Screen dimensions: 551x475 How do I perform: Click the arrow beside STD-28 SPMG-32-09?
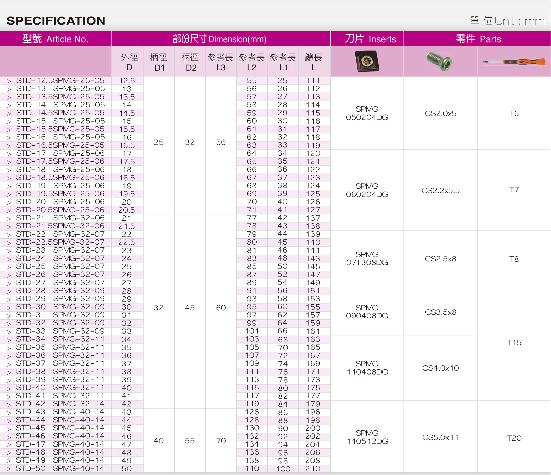pos(9,291)
